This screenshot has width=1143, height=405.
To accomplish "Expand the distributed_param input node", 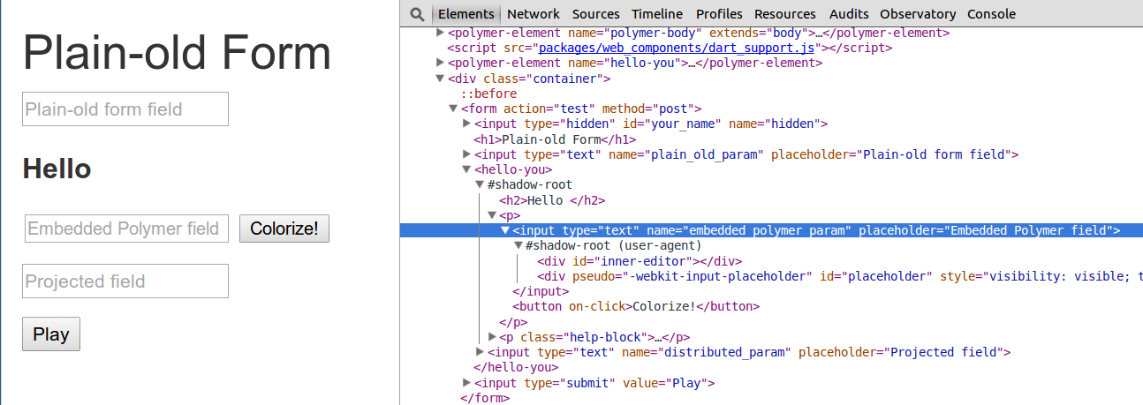I will 481,352.
